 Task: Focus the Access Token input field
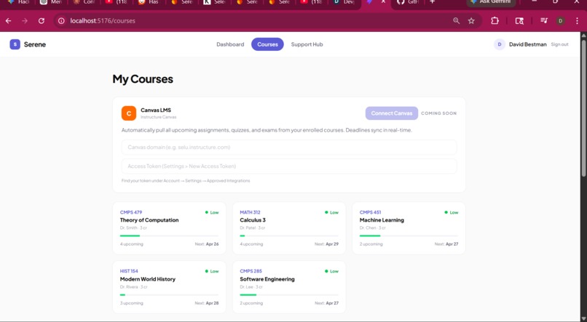pyautogui.click(x=289, y=166)
